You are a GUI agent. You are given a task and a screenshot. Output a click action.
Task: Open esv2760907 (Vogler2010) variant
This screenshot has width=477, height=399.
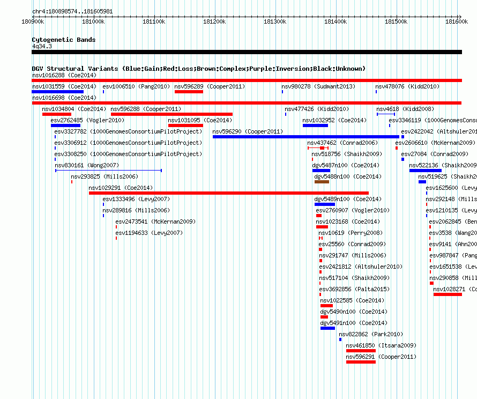click(353, 210)
